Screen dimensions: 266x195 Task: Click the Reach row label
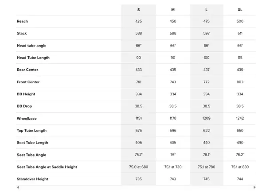(22, 21)
